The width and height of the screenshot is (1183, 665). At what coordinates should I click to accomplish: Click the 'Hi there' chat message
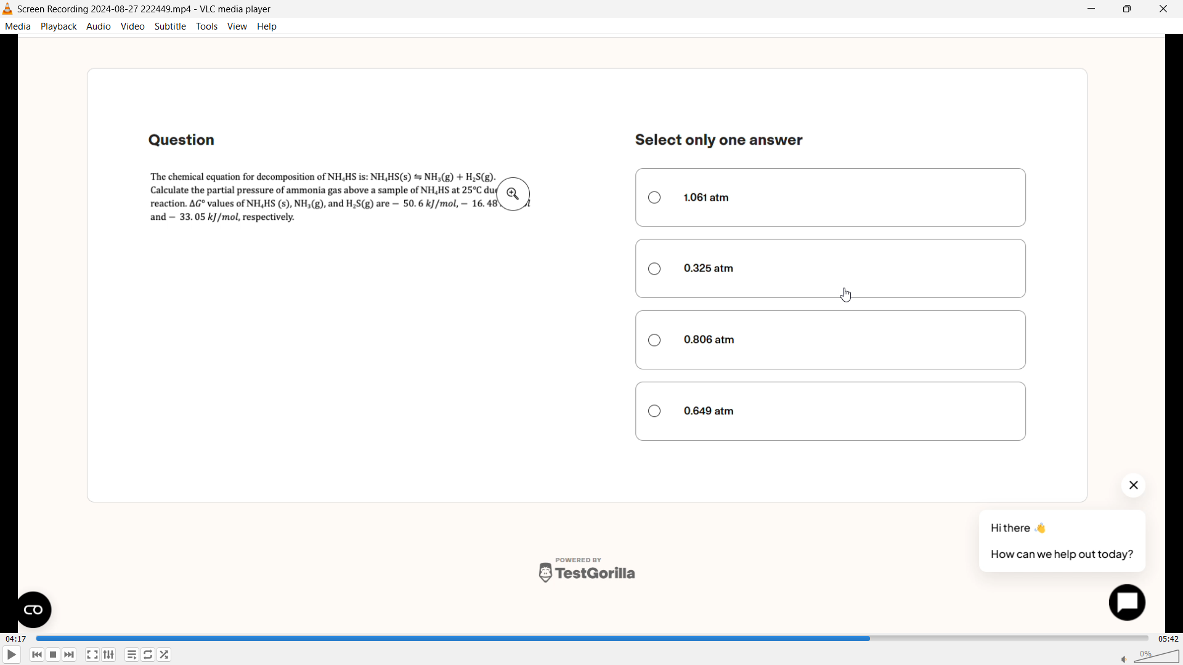[1018, 528]
